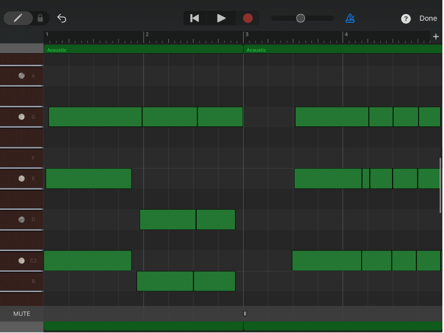Tap the red Record button

click(247, 18)
